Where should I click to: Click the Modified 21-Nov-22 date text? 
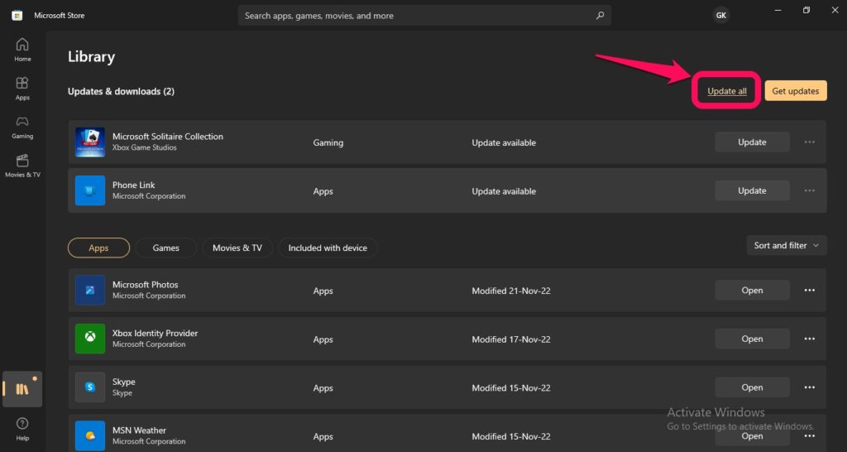511,291
